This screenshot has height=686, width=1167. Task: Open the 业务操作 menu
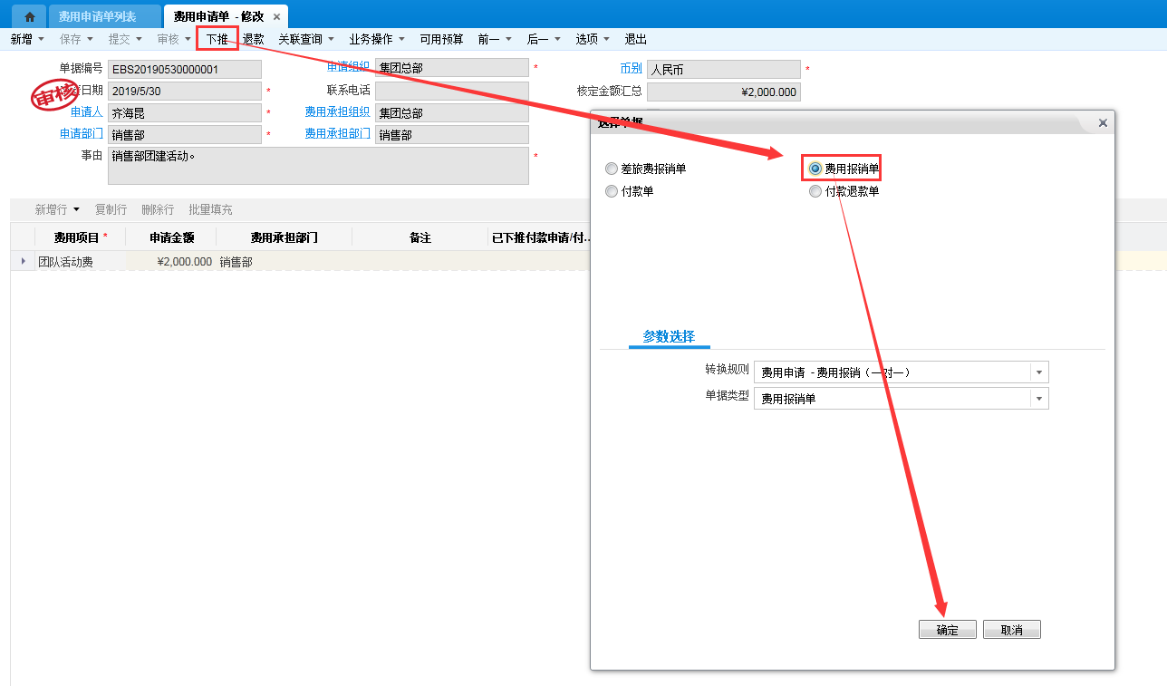pos(376,39)
